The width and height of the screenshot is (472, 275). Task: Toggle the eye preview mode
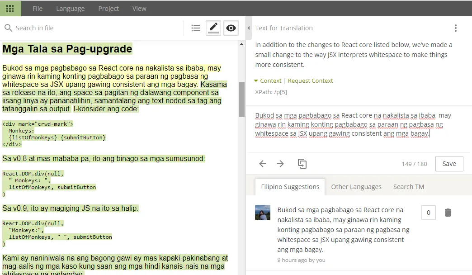click(231, 28)
